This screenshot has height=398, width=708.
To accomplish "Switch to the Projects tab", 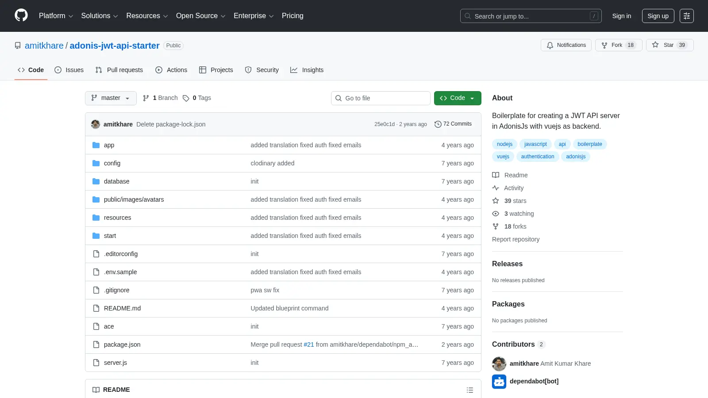I will click(216, 70).
